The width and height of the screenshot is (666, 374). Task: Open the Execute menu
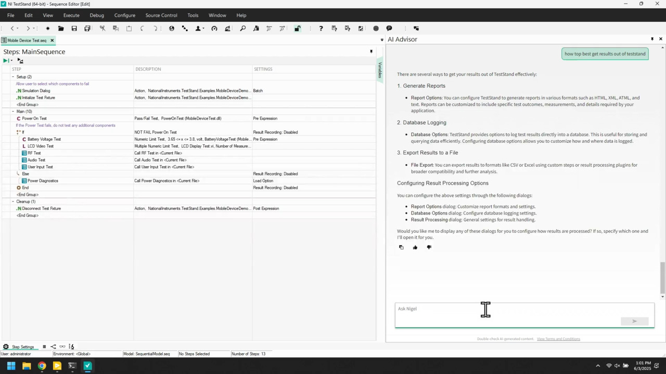(71, 15)
